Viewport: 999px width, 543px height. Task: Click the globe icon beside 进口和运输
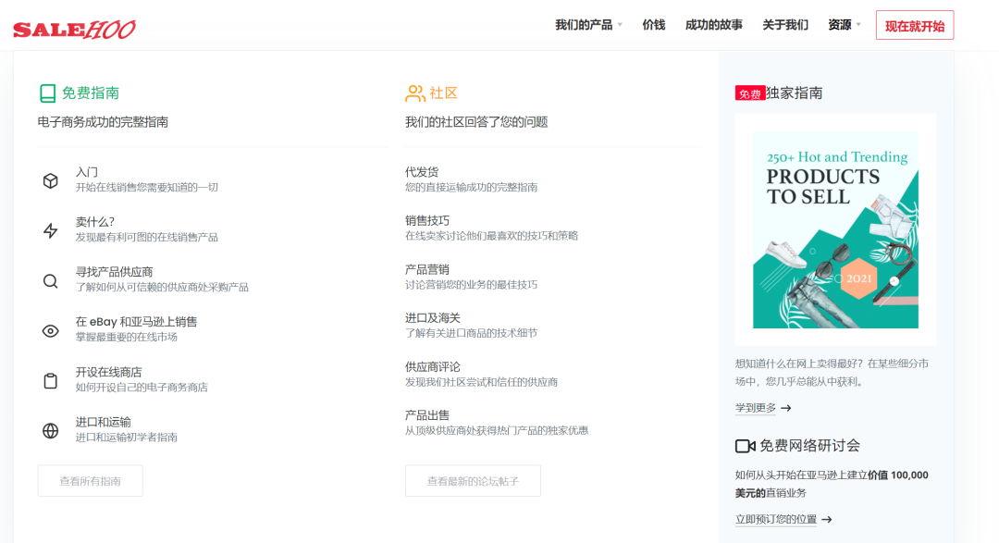(50, 429)
